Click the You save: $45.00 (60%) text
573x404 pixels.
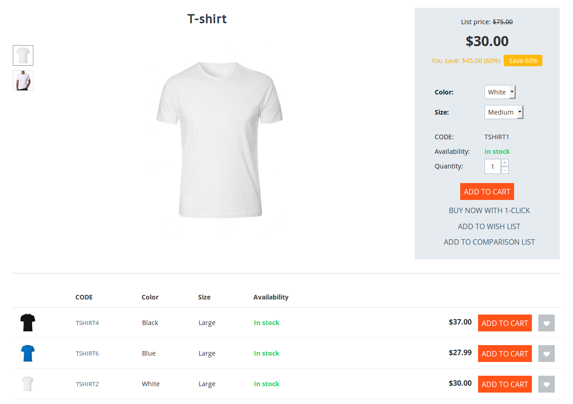(466, 61)
